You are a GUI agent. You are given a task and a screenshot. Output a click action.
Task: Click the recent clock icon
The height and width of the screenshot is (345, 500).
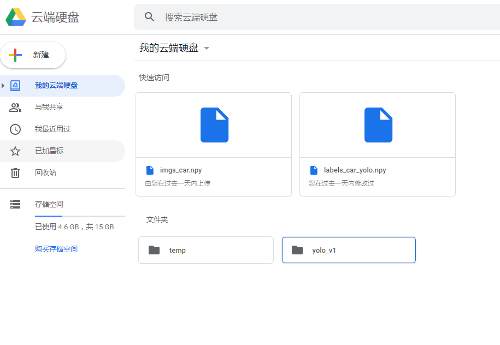pyautogui.click(x=15, y=129)
